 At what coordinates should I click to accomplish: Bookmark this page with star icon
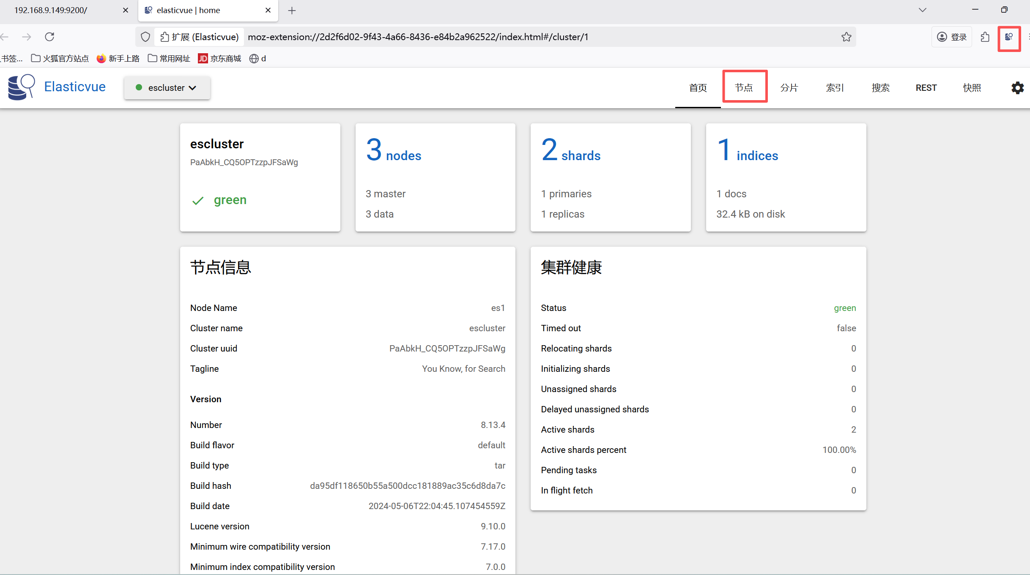846,37
